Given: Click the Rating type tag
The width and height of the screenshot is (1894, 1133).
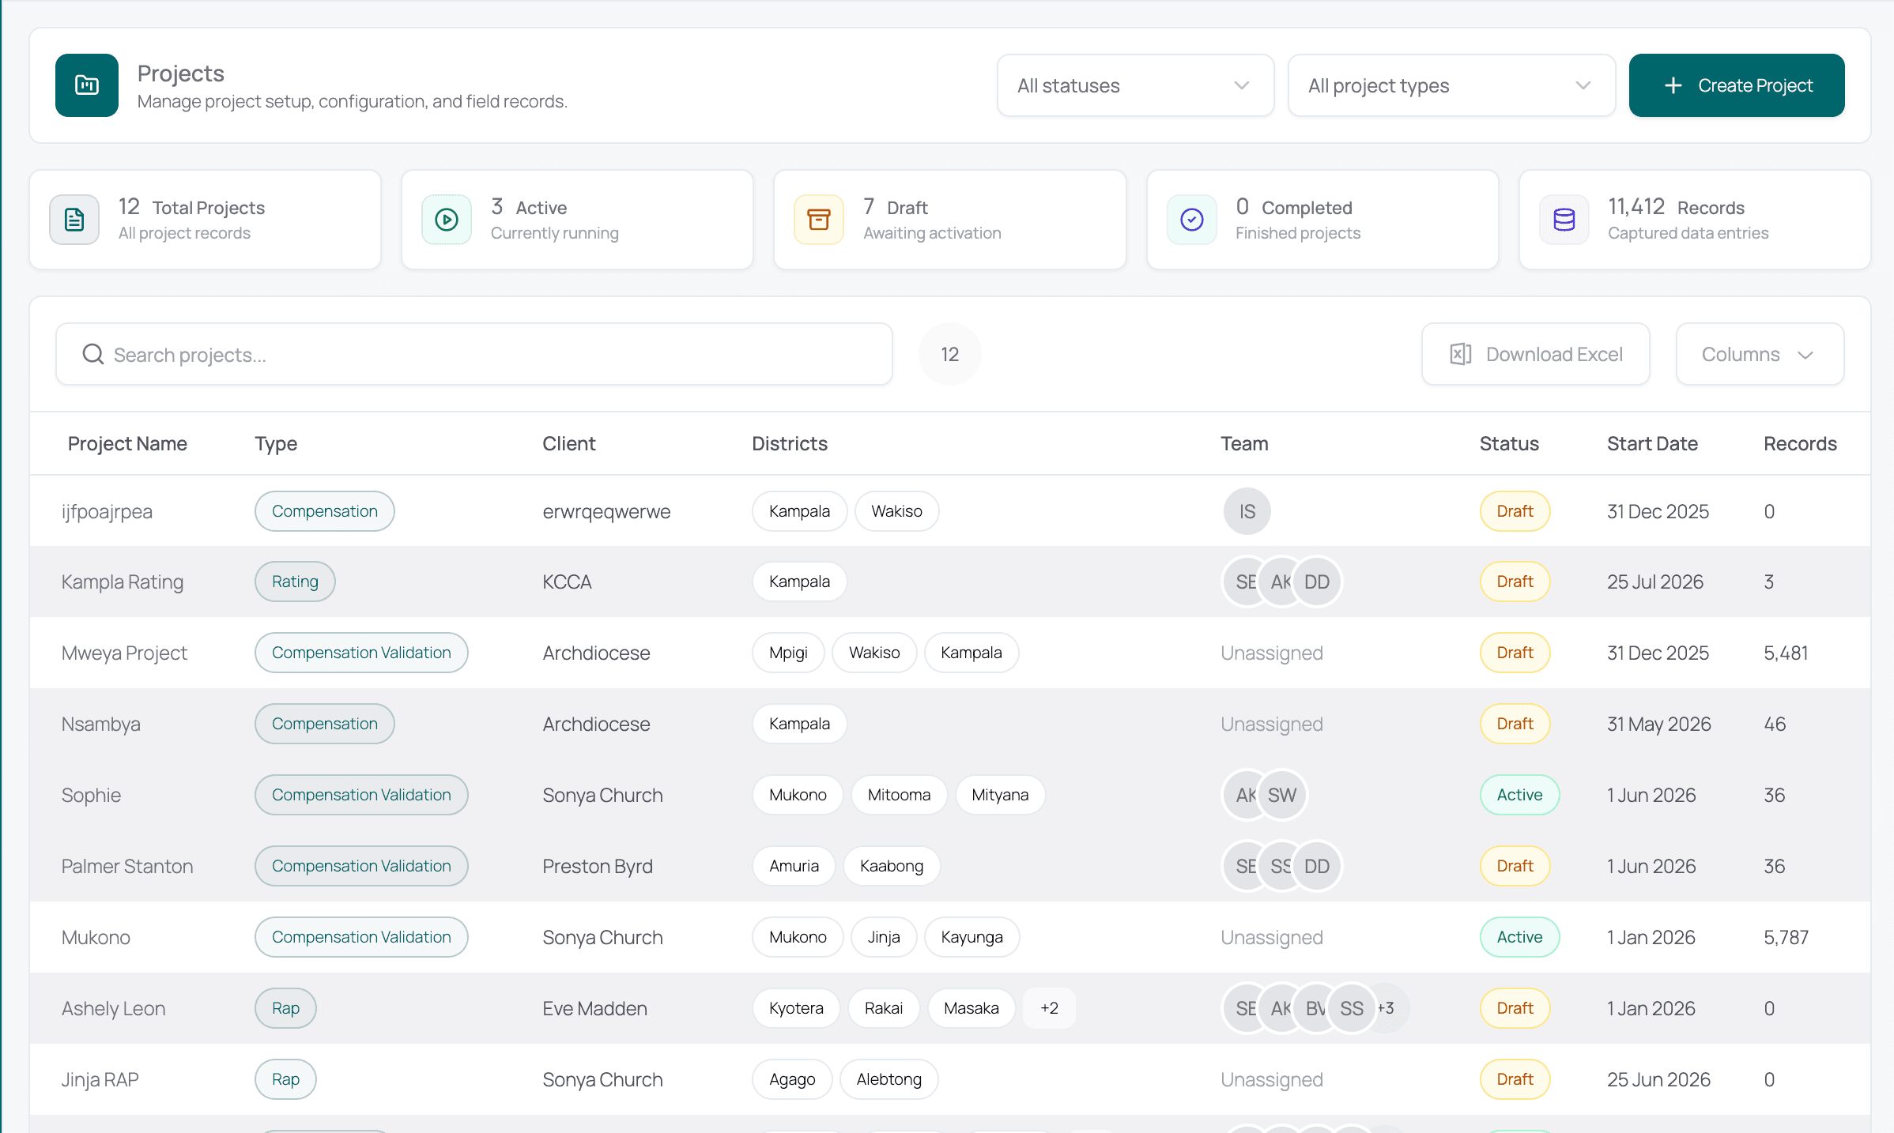Looking at the screenshot, I should click(295, 582).
